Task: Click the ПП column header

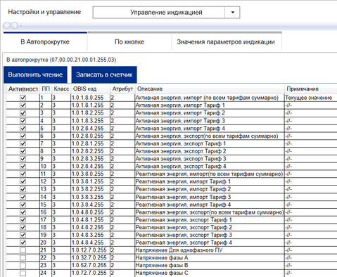Action: (46, 89)
